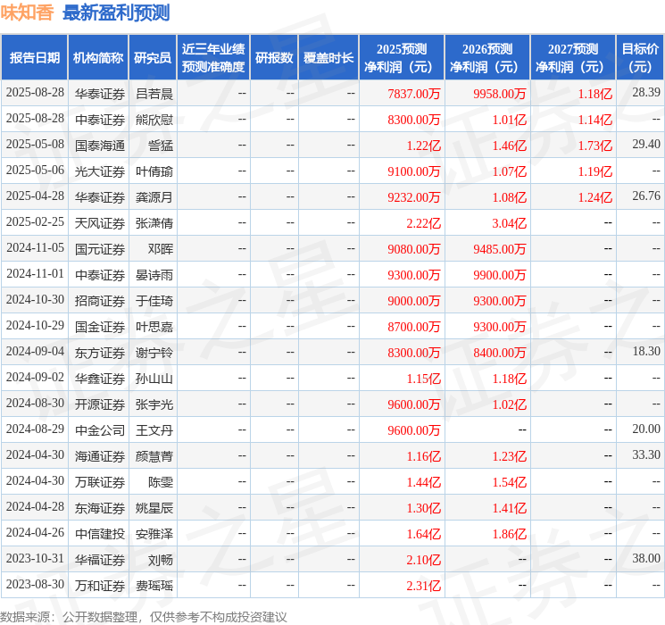Click the 覆盖时长 column header

pos(328,58)
